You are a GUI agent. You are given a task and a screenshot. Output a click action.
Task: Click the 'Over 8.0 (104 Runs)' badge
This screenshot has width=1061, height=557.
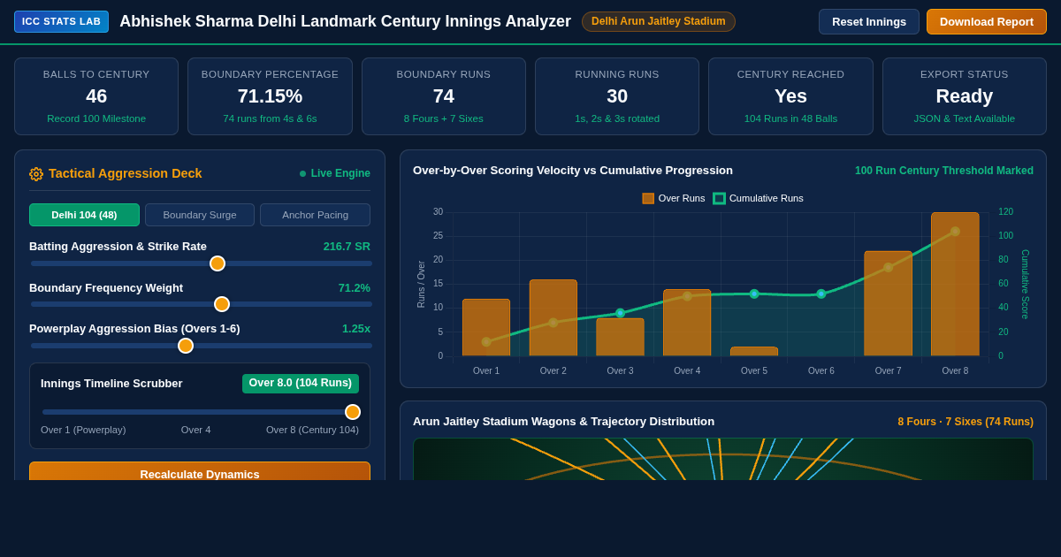pos(301,384)
